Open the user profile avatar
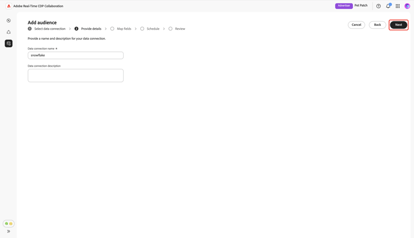 pyautogui.click(x=407, y=6)
